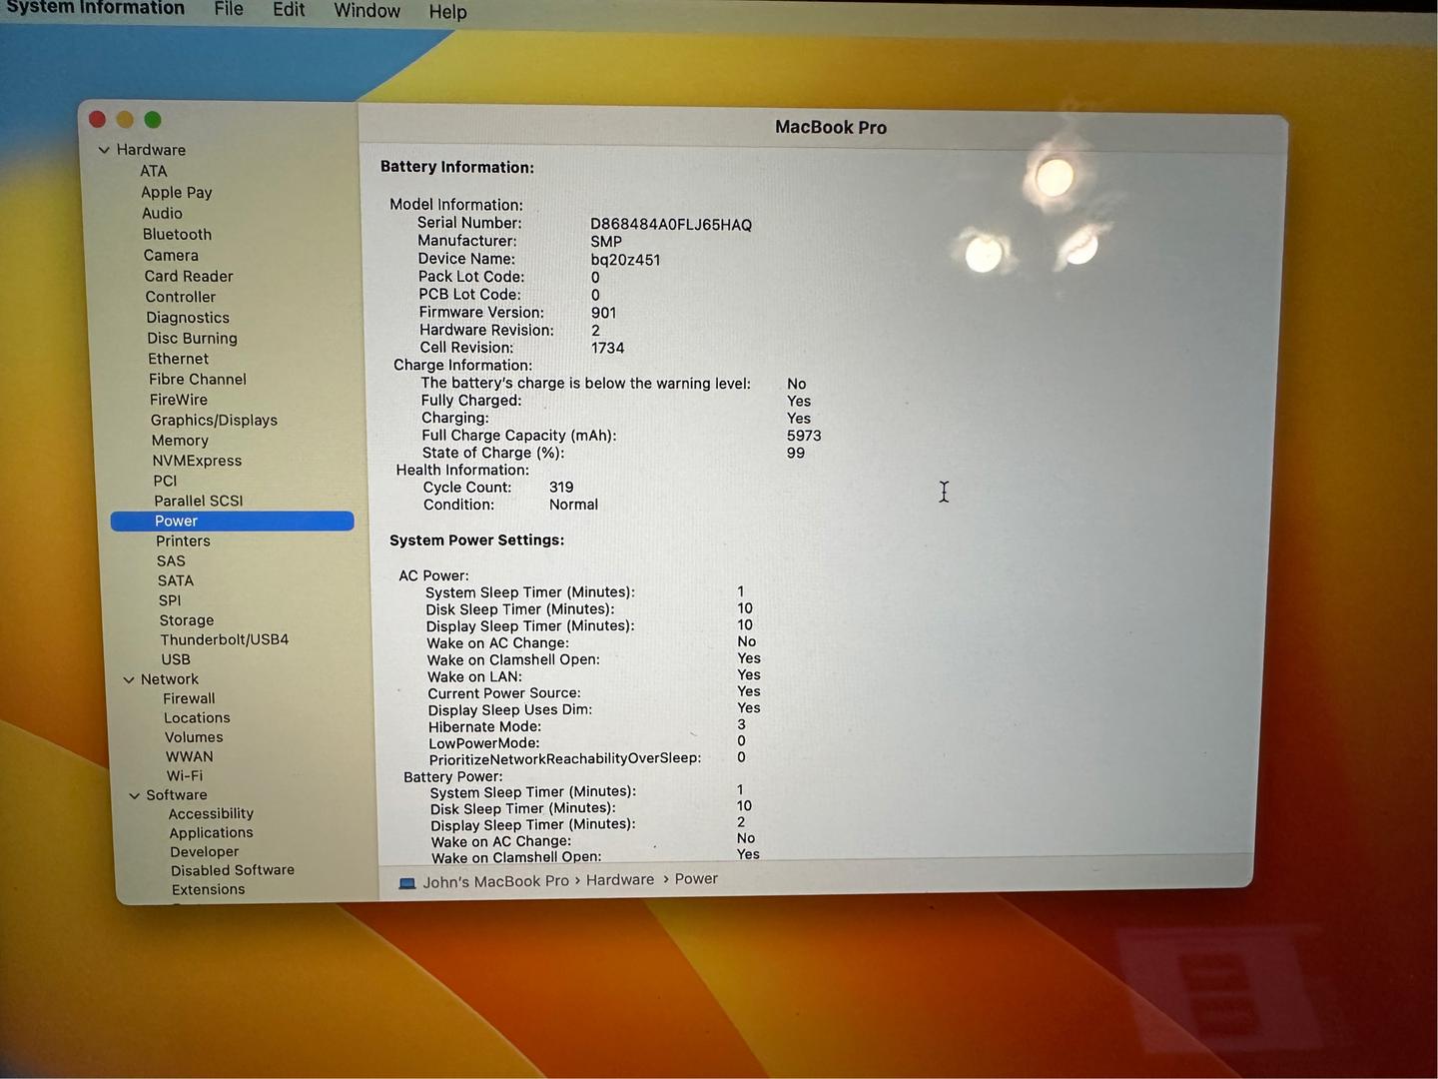Select WWAN under Network
Viewport: 1438px width, 1079px height.
[x=190, y=756]
